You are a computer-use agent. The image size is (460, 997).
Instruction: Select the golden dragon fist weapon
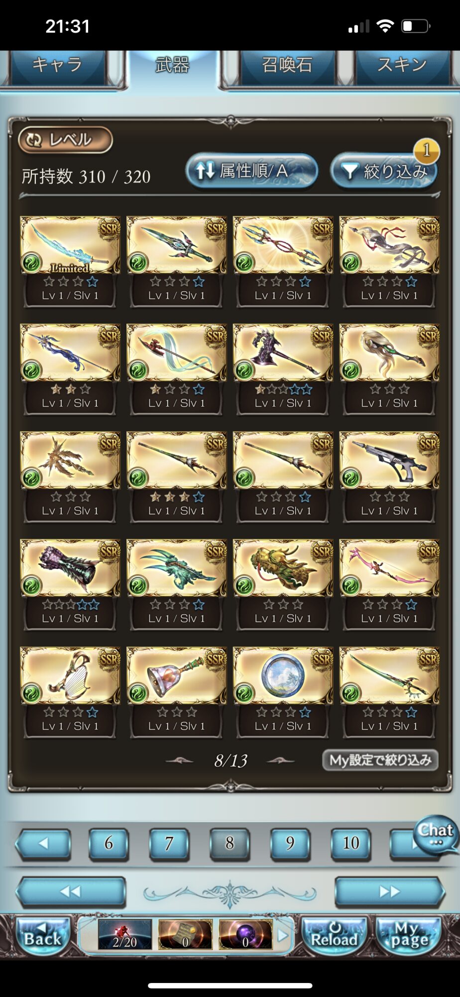(283, 568)
